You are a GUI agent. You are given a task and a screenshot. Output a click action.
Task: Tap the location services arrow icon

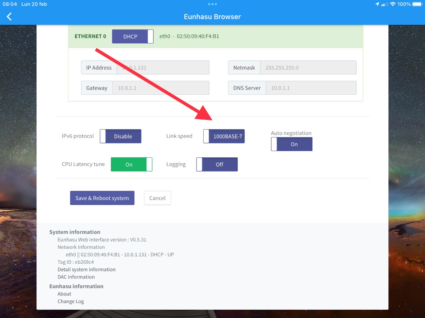pyautogui.click(x=377, y=4)
